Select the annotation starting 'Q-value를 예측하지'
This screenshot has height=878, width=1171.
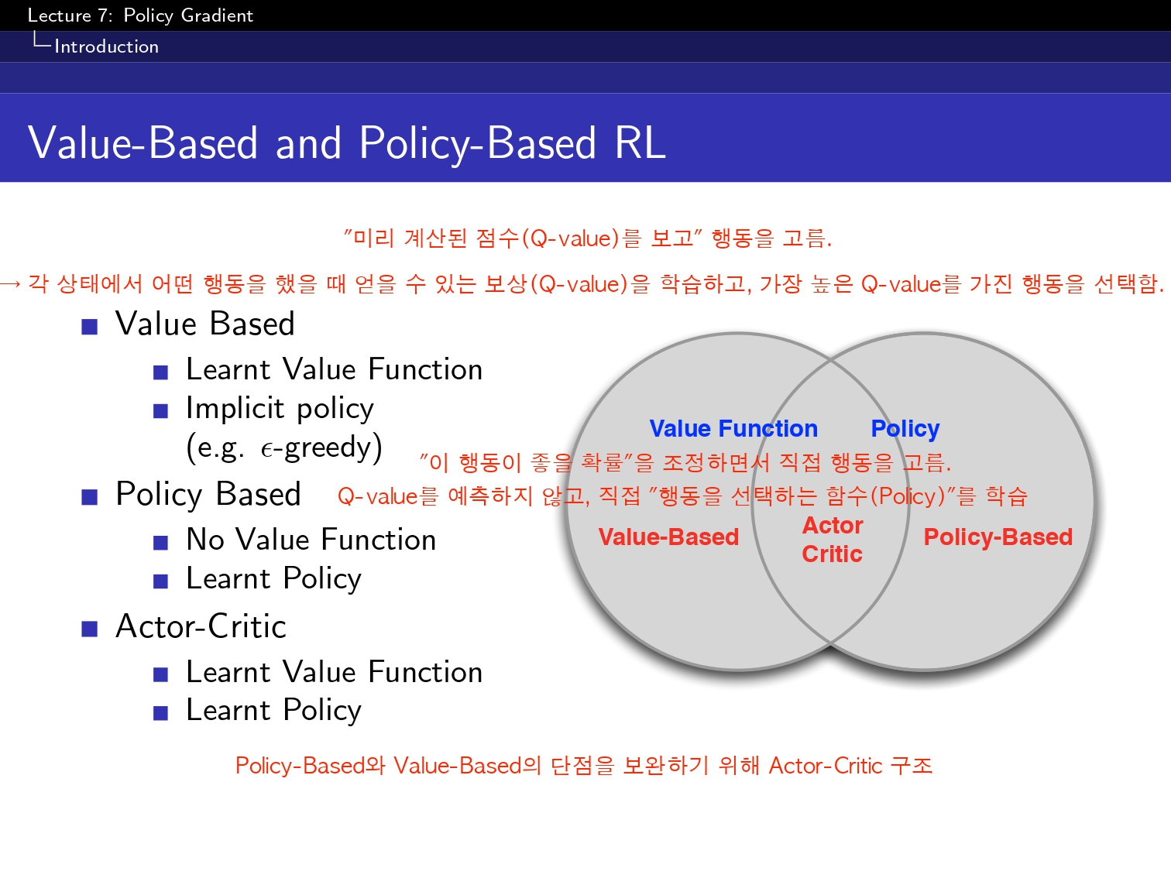[x=682, y=496]
